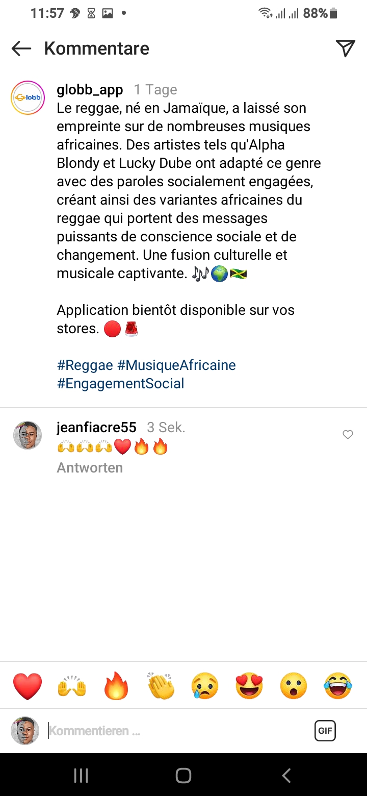Tap the back arrow beside Kommentare
Screen dimensions: 367x796
click(21, 48)
